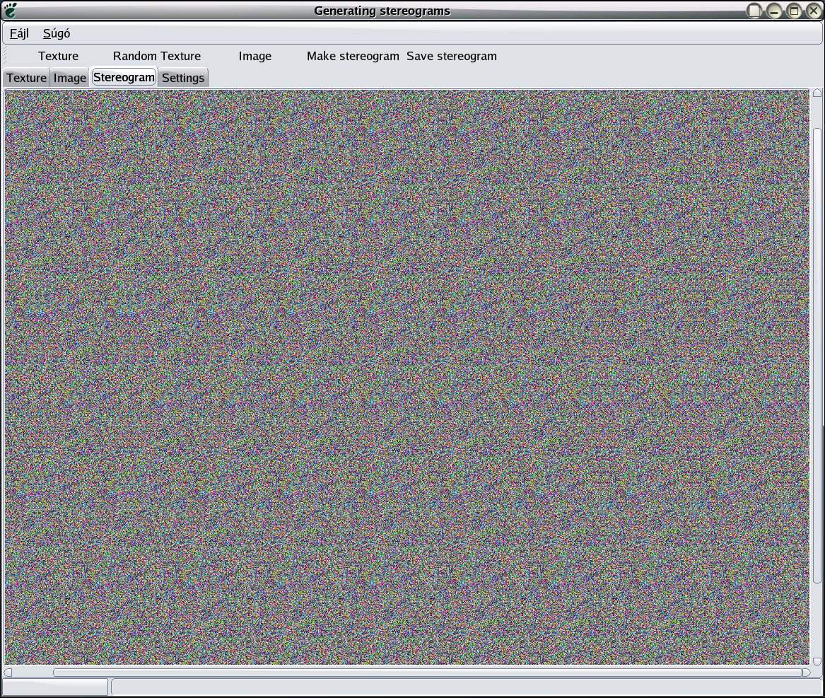Open the GNOME foot window menu icon
The height and width of the screenshot is (698, 825).
10,10
